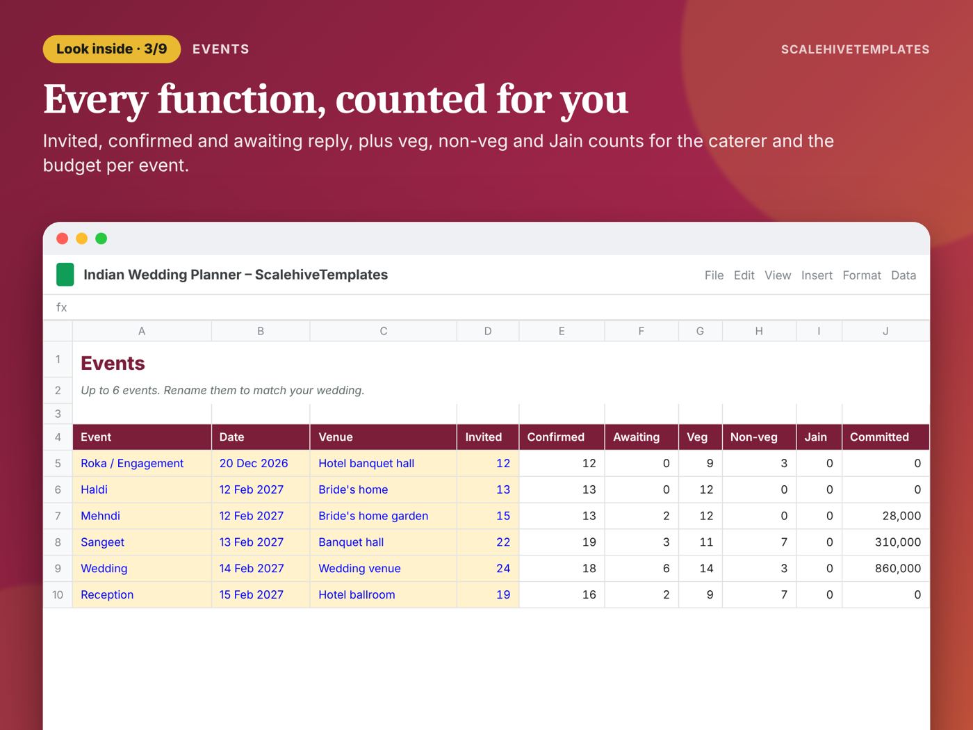This screenshot has height=730, width=973.
Task: Open the File menu
Action: point(714,275)
